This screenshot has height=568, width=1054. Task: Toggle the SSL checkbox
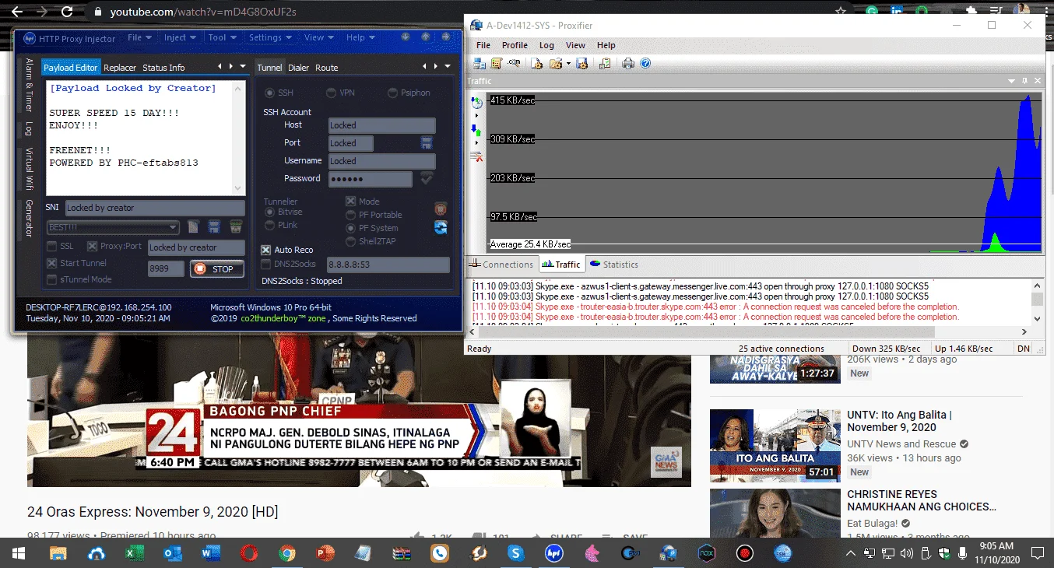pyautogui.click(x=52, y=247)
